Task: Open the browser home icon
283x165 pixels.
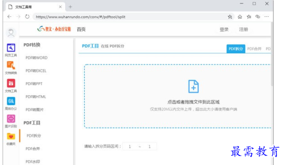Action: [240, 17]
